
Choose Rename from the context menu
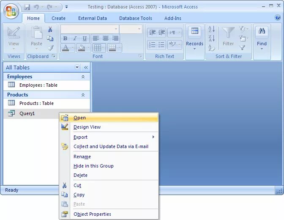click(109, 157)
